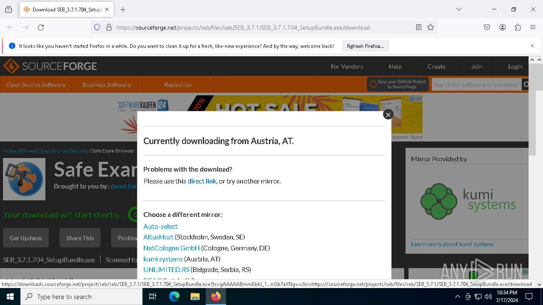This screenshot has height=305, width=543.
Task: Open Business Software tab
Action: 106,85
